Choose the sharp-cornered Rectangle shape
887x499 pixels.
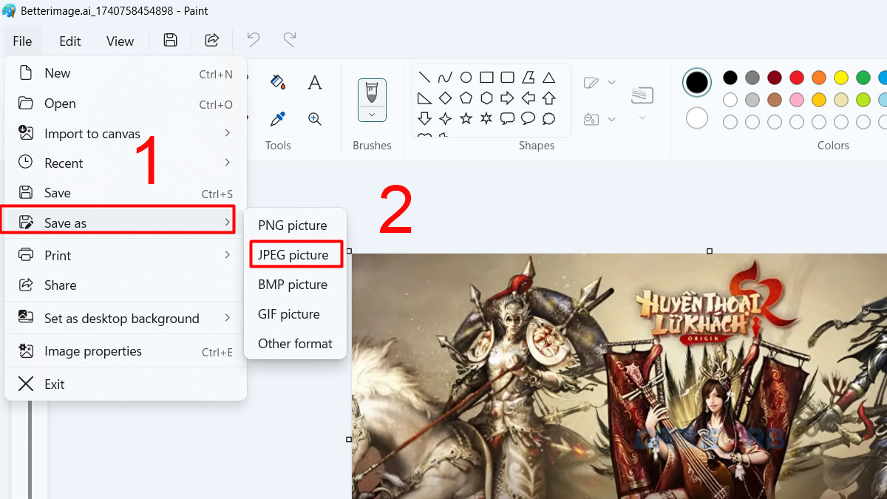coord(486,77)
